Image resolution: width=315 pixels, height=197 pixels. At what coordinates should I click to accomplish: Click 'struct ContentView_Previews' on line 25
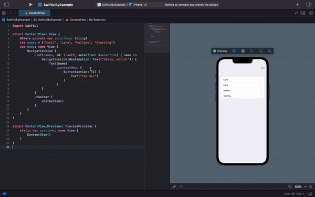(54, 126)
